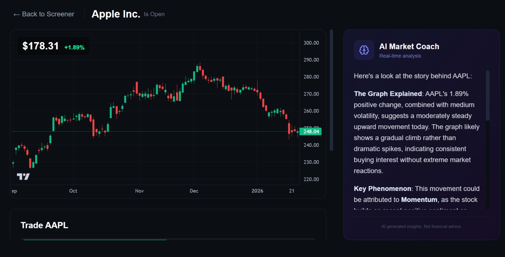Click the 230.00 price axis label

(x=311, y=162)
